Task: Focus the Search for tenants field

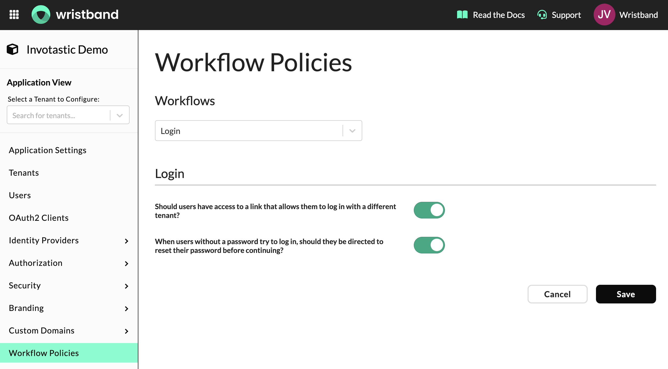Action: (x=58, y=115)
